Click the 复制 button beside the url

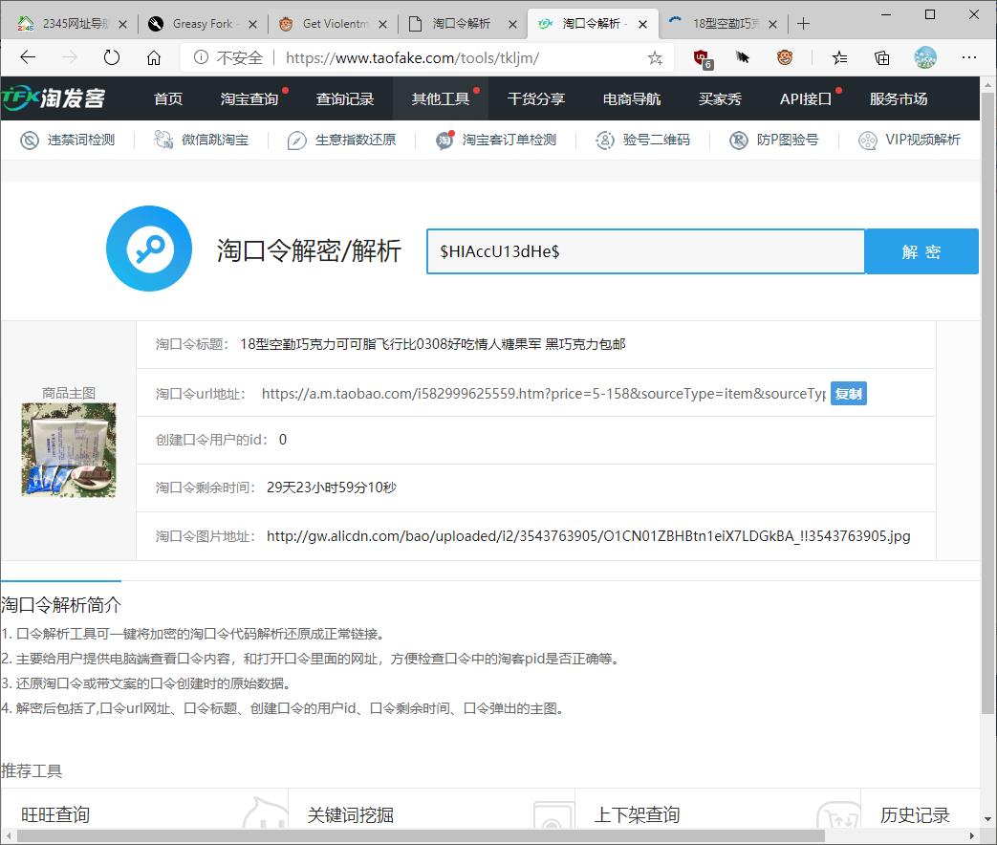pyautogui.click(x=848, y=394)
